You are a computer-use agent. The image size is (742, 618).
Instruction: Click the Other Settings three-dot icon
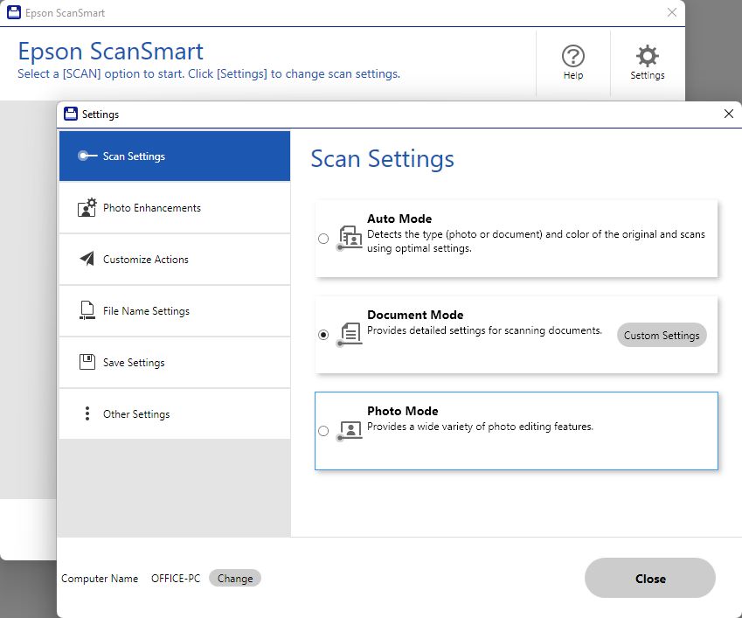(x=87, y=413)
